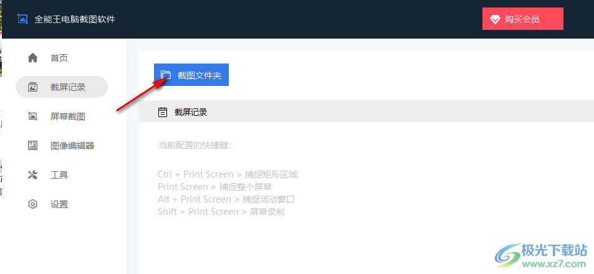Click the Alt + Print Screen 捕捉活动窗口 line
This screenshot has width=594, height=274.
point(226,199)
